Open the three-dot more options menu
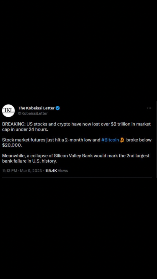 (149, 108)
